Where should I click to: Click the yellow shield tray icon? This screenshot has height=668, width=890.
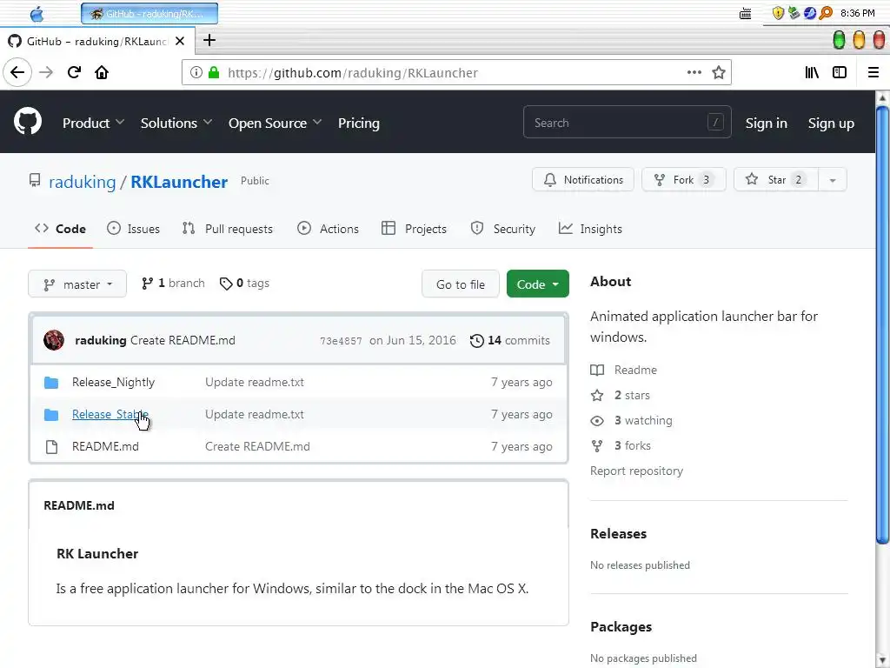point(778,13)
